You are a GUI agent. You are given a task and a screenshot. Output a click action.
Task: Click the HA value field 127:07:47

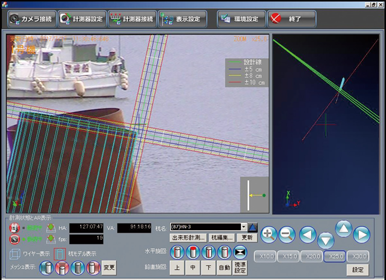pos(86,227)
